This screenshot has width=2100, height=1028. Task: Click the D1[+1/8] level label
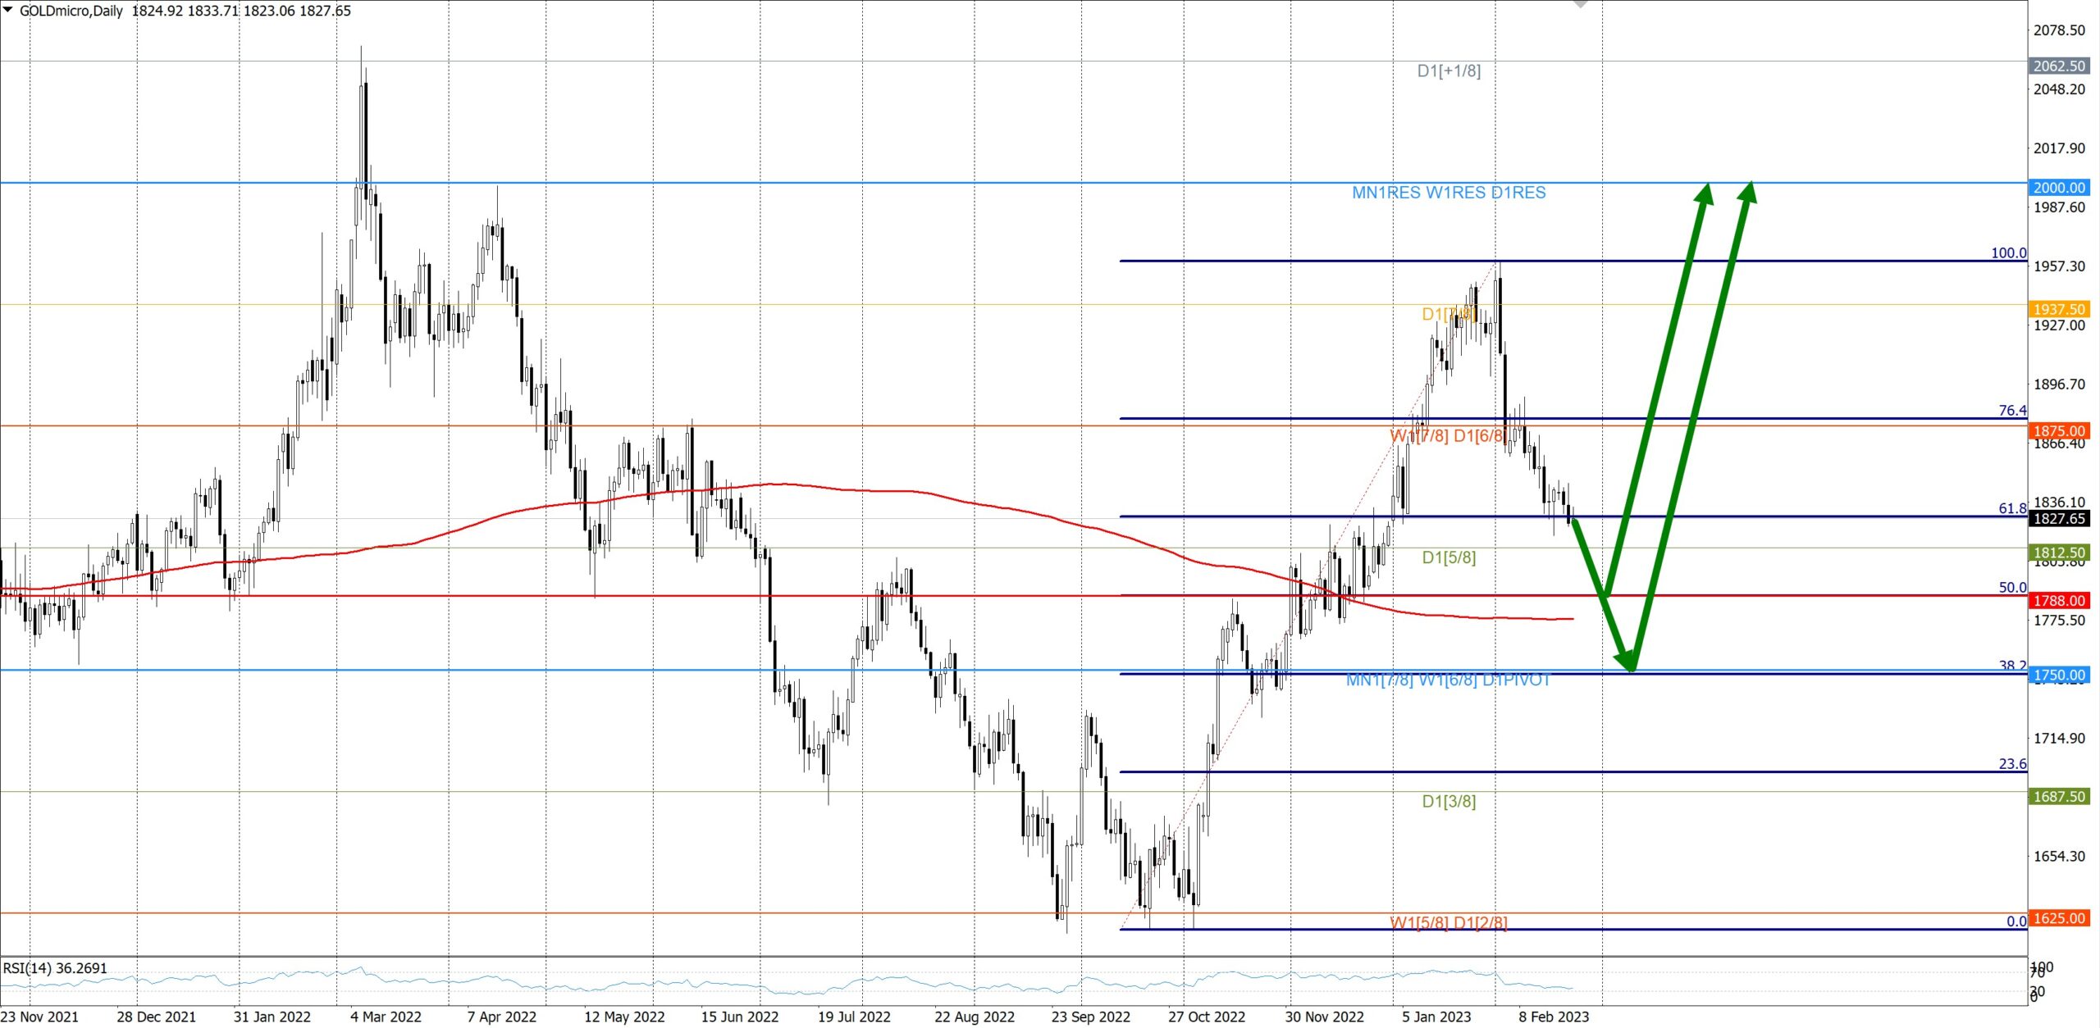pyautogui.click(x=1449, y=71)
